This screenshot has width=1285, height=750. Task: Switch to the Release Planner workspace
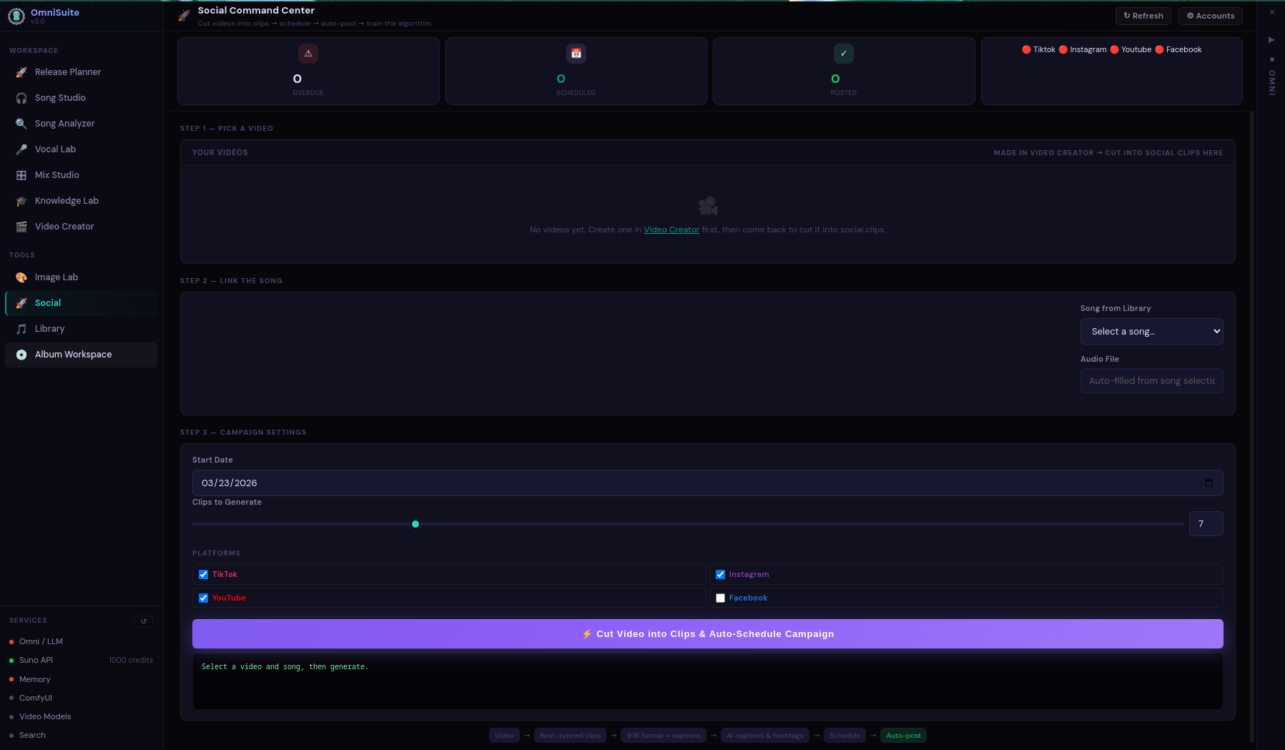[68, 71]
